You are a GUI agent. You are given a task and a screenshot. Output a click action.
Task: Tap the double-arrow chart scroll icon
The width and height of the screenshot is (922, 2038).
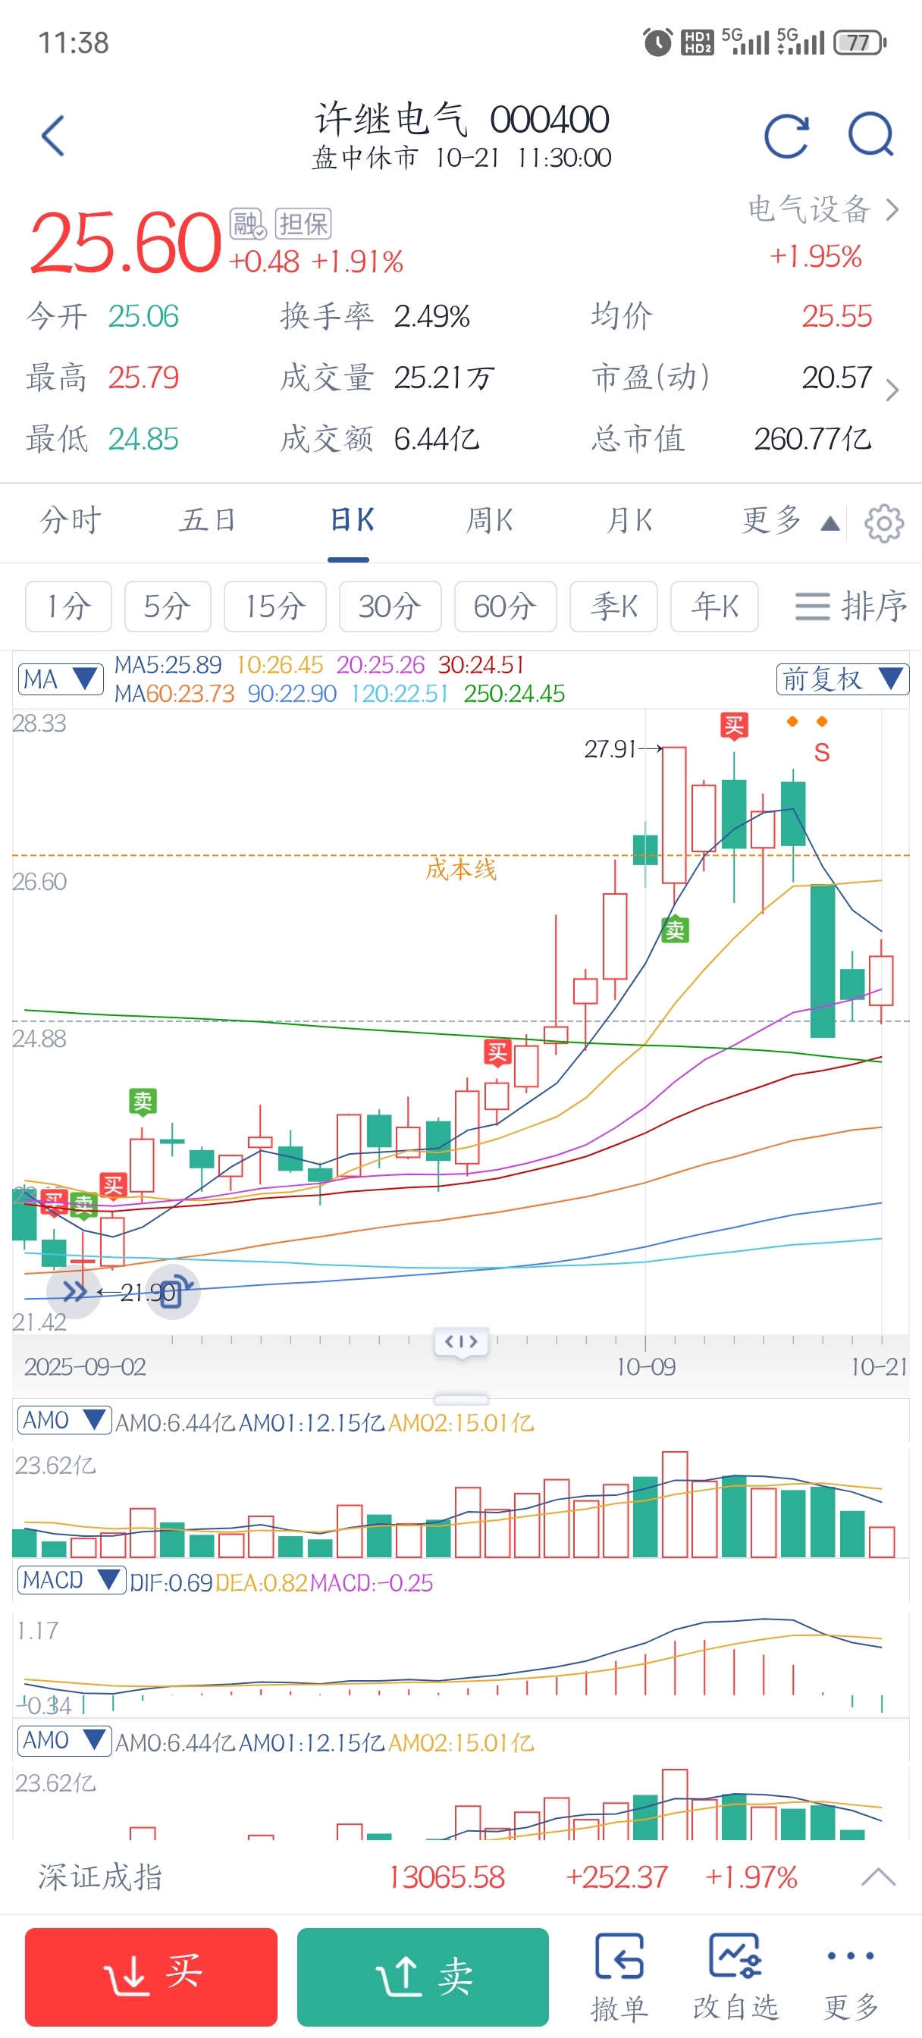click(74, 1292)
